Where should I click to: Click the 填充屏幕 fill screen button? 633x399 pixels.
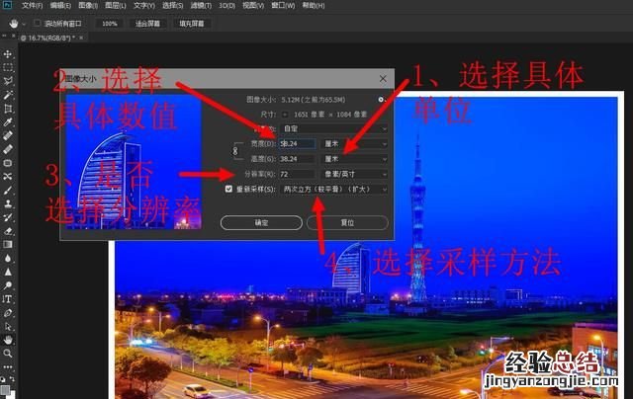[192, 24]
